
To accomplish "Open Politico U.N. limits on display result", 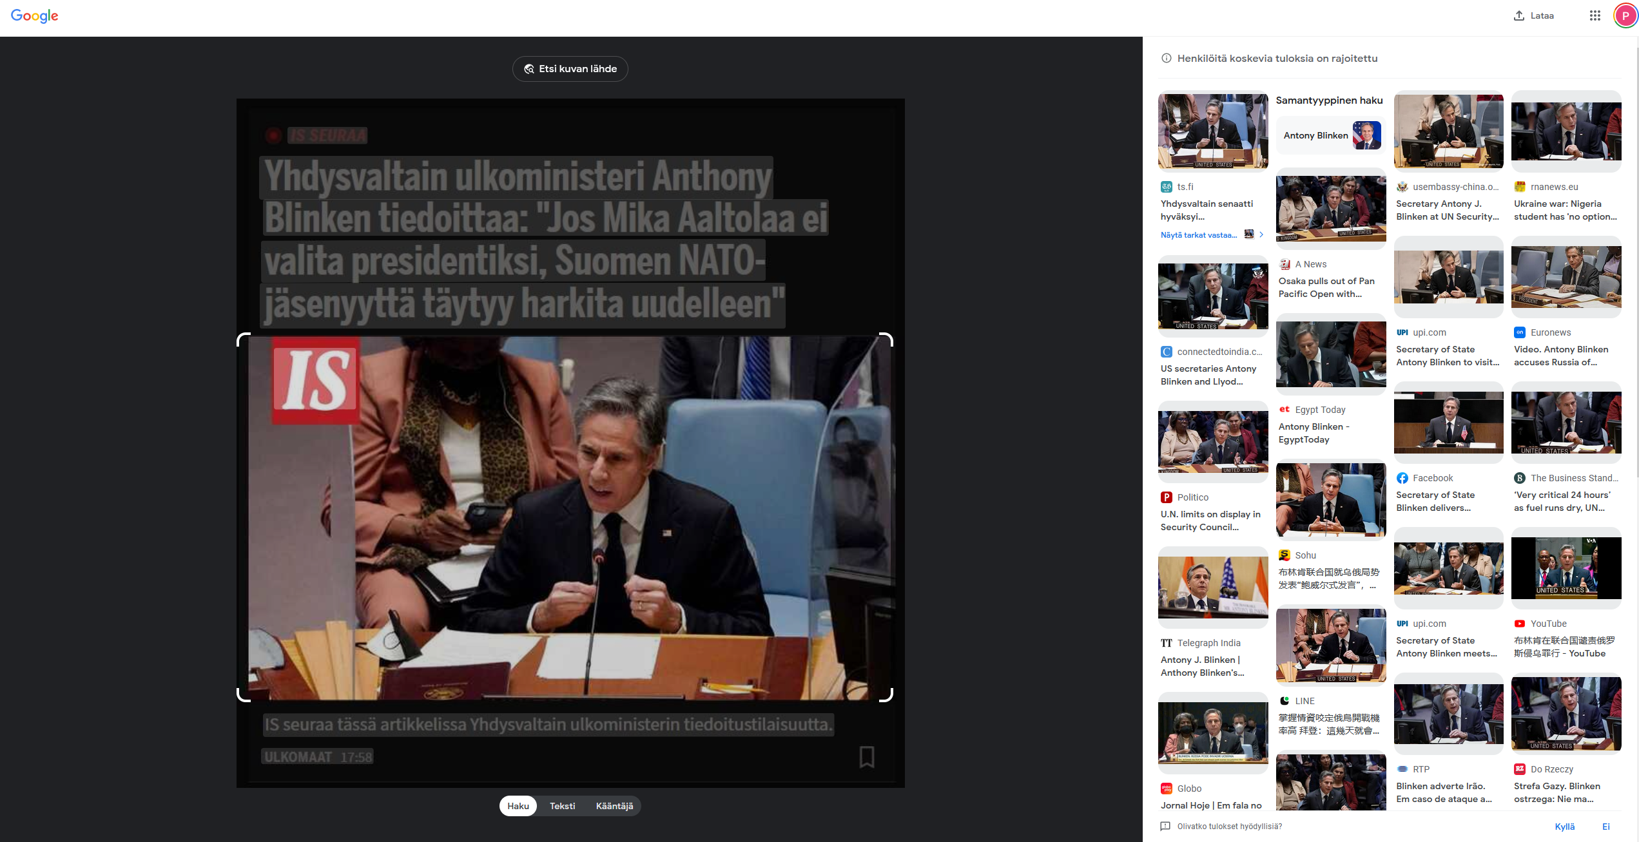I will [1210, 521].
